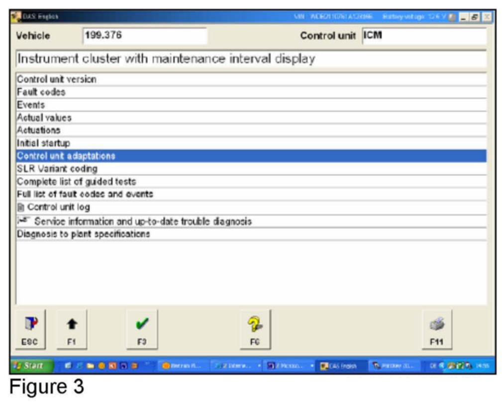Open help with the F6 question mark
This screenshot has width=502, height=406.
coord(255,328)
